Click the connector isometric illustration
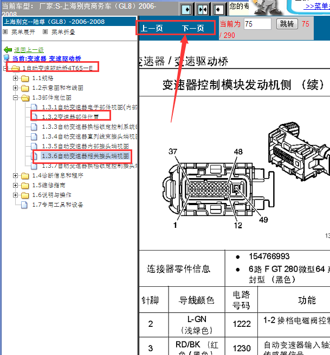 coord(299,151)
